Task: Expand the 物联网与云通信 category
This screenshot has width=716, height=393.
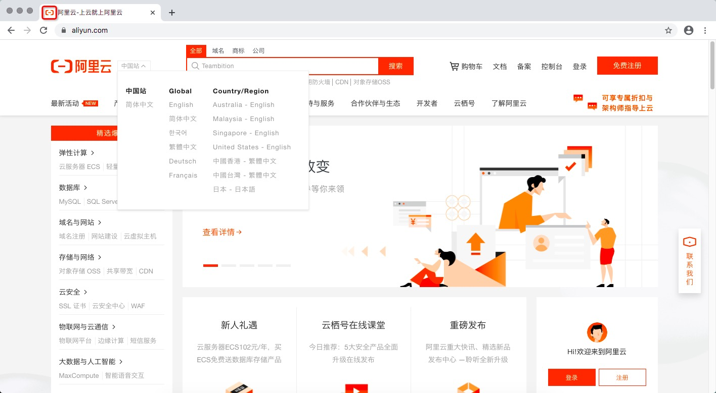Action: pos(87,327)
